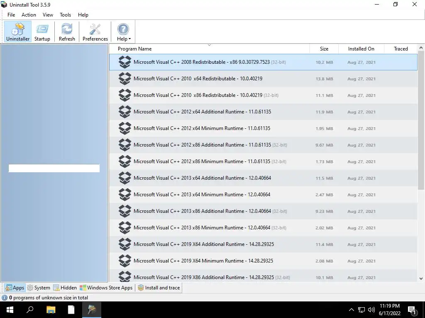
Task: Click the 2.47 MB size value
Action: (x=324, y=195)
